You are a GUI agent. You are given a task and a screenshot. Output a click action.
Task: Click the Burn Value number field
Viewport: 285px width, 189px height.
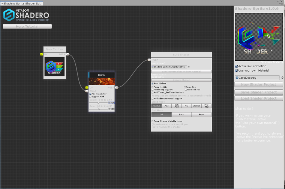(x=111, y=103)
